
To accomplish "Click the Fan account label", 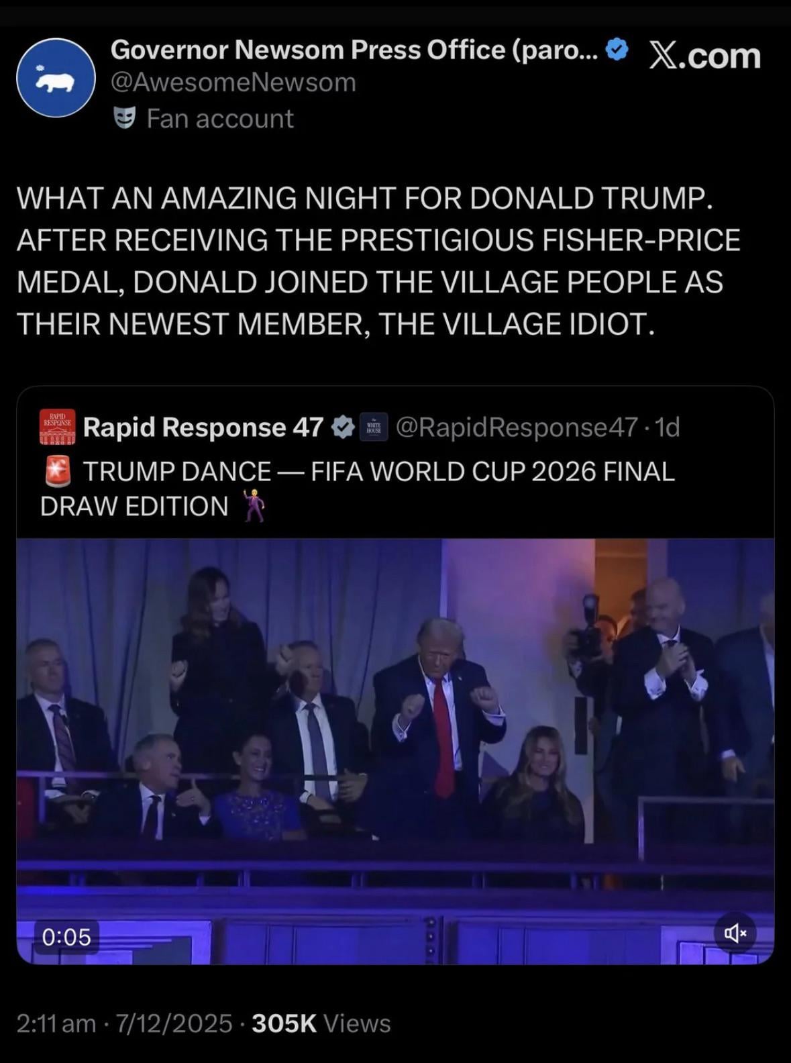I will [219, 119].
